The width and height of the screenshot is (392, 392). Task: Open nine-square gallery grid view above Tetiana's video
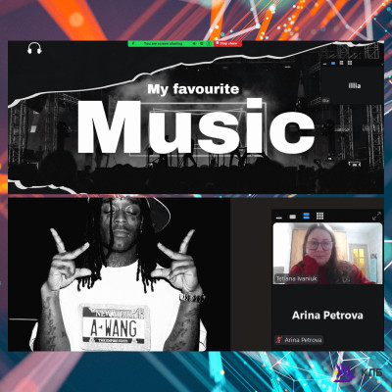tap(319, 216)
